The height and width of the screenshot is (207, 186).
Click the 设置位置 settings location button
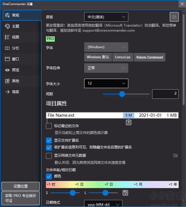coord(21,186)
